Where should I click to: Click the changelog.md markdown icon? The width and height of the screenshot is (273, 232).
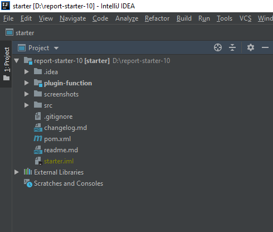click(x=38, y=128)
